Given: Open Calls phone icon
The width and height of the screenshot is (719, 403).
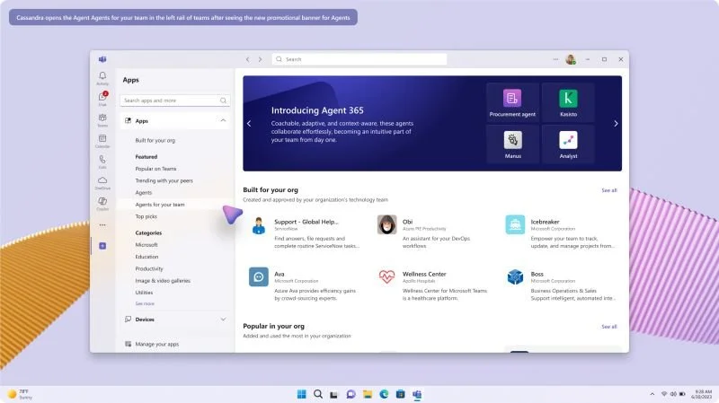Looking at the screenshot, I should tap(102, 160).
